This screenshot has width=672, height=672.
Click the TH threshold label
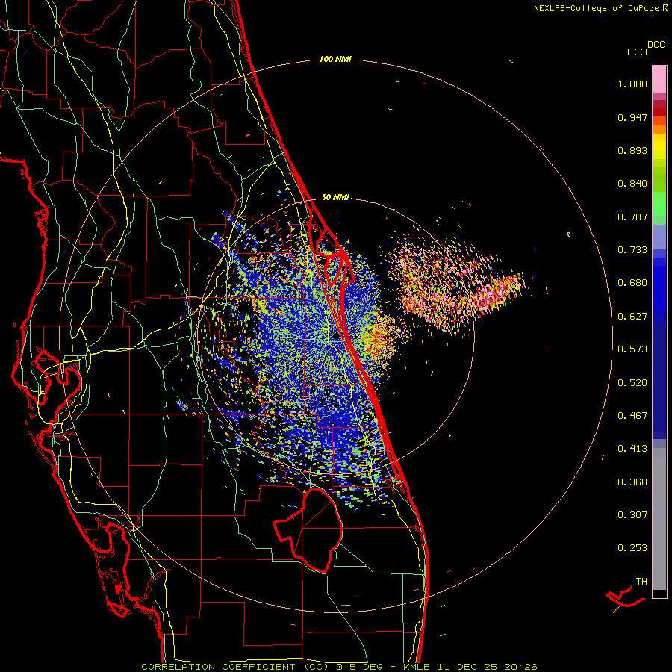pos(641,582)
